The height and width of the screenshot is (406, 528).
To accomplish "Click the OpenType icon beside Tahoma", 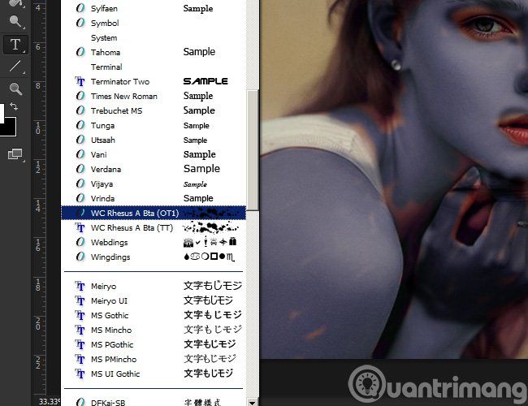I will [x=80, y=52].
